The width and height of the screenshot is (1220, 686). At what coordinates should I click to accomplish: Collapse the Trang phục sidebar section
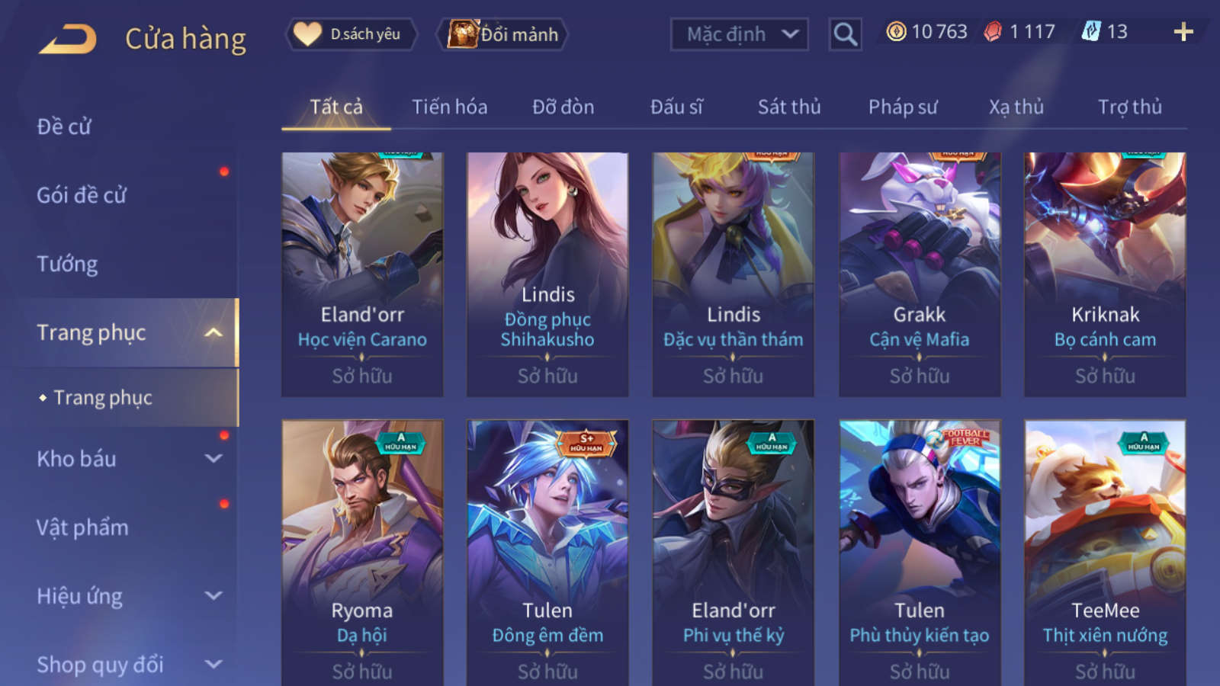click(x=213, y=332)
